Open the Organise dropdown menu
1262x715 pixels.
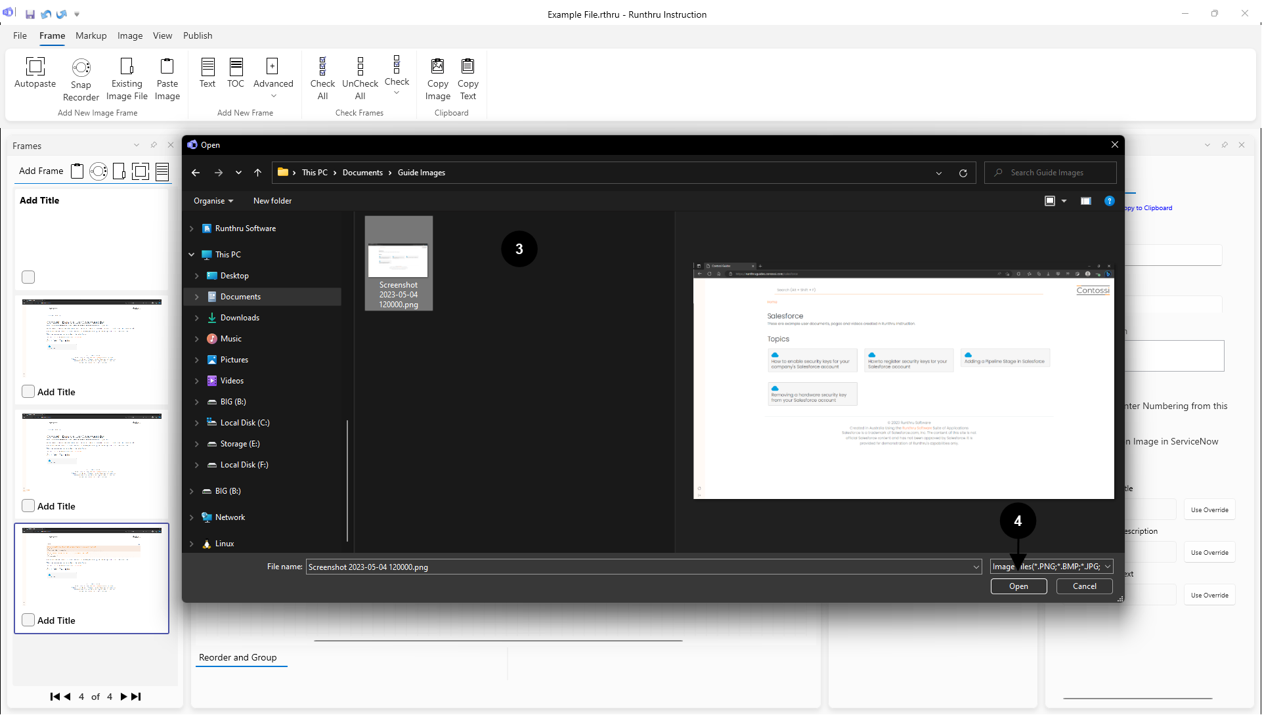point(213,201)
